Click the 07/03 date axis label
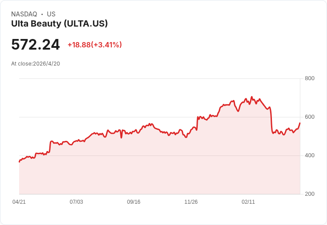Screen dimensions: 327x225 76,202
